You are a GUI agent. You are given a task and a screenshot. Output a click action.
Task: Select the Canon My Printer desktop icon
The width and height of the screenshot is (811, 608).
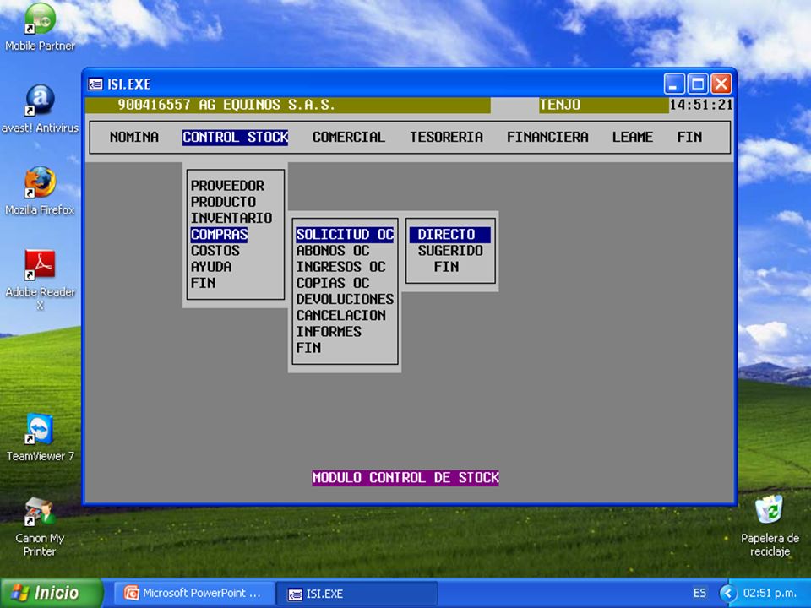40,526
